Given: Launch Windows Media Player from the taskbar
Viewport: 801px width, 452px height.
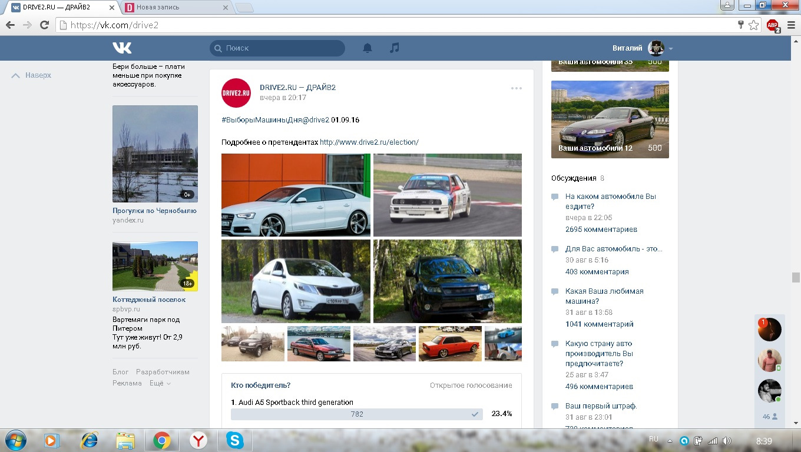Looking at the screenshot, I should 52,440.
